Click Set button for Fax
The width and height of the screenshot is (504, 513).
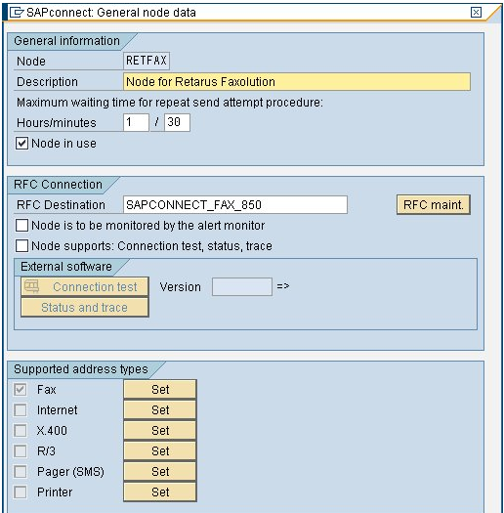pyautogui.click(x=160, y=389)
